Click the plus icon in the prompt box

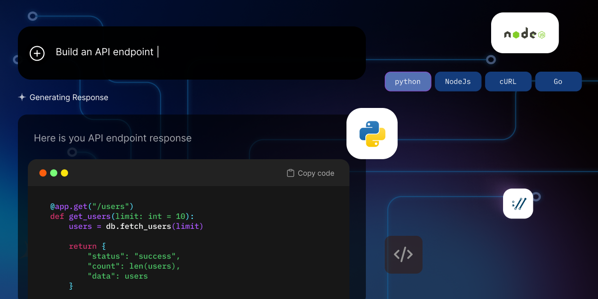(37, 53)
